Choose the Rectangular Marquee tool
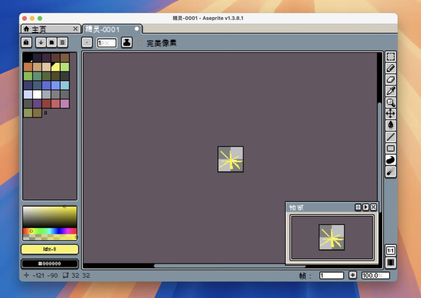 tap(390, 56)
